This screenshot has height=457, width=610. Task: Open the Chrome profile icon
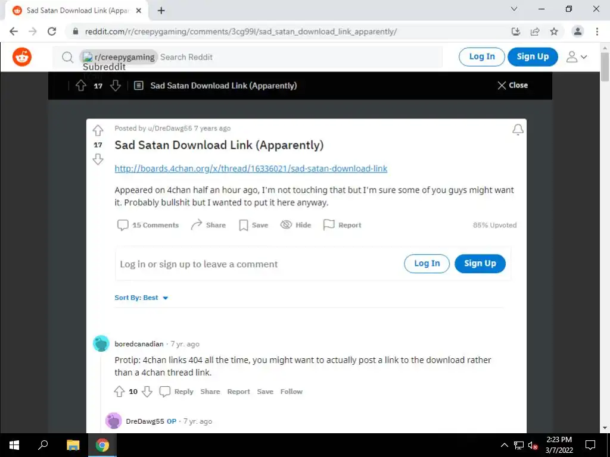578,32
